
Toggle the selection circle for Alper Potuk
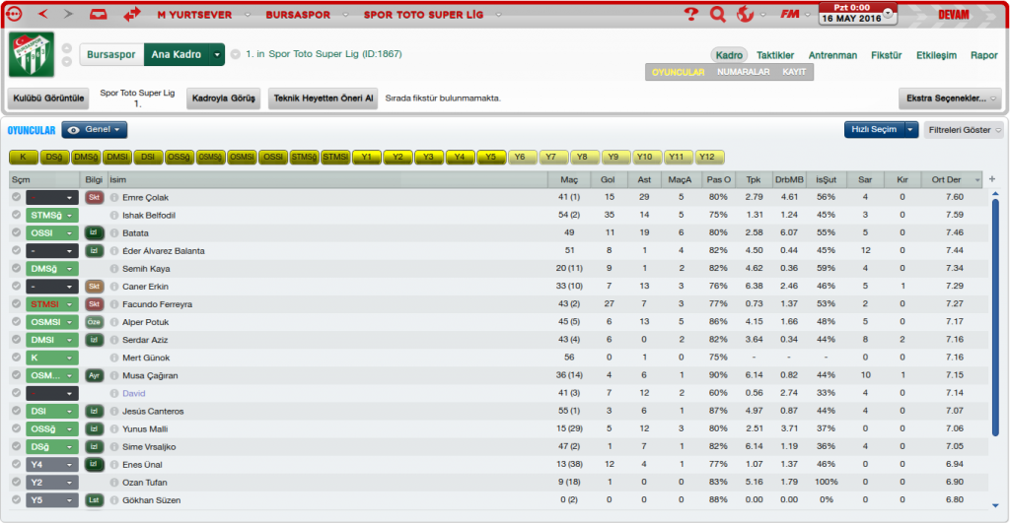tap(16, 322)
